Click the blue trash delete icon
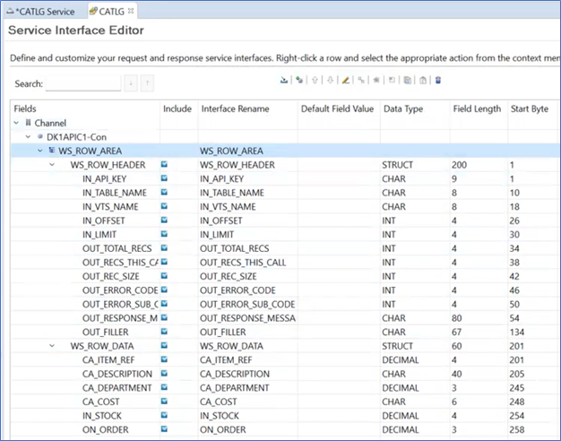Viewport: 561px width, 441px height. pyautogui.click(x=438, y=80)
